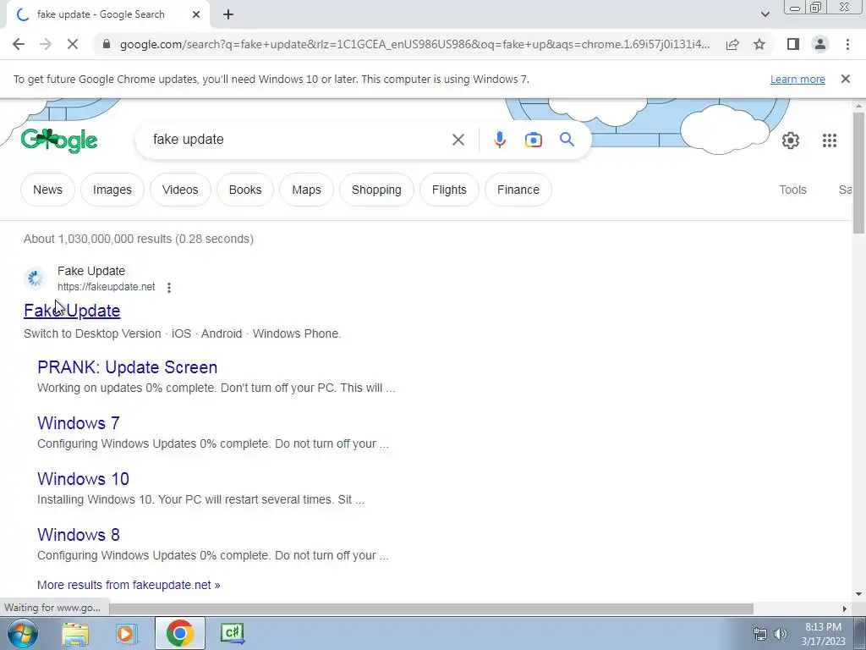The image size is (866, 650).
Task: Open the Fake Update result title link
Action: tap(72, 311)
